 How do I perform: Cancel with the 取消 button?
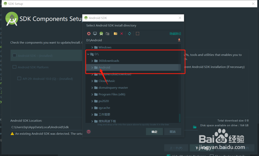(x=172, y=132)
